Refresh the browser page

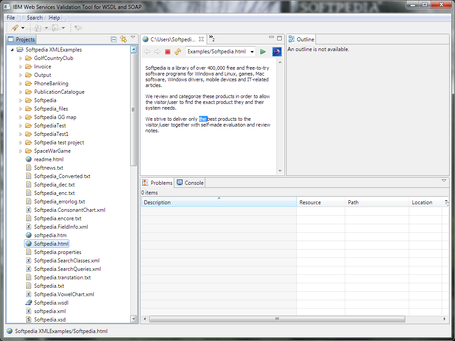coord(178,52)
